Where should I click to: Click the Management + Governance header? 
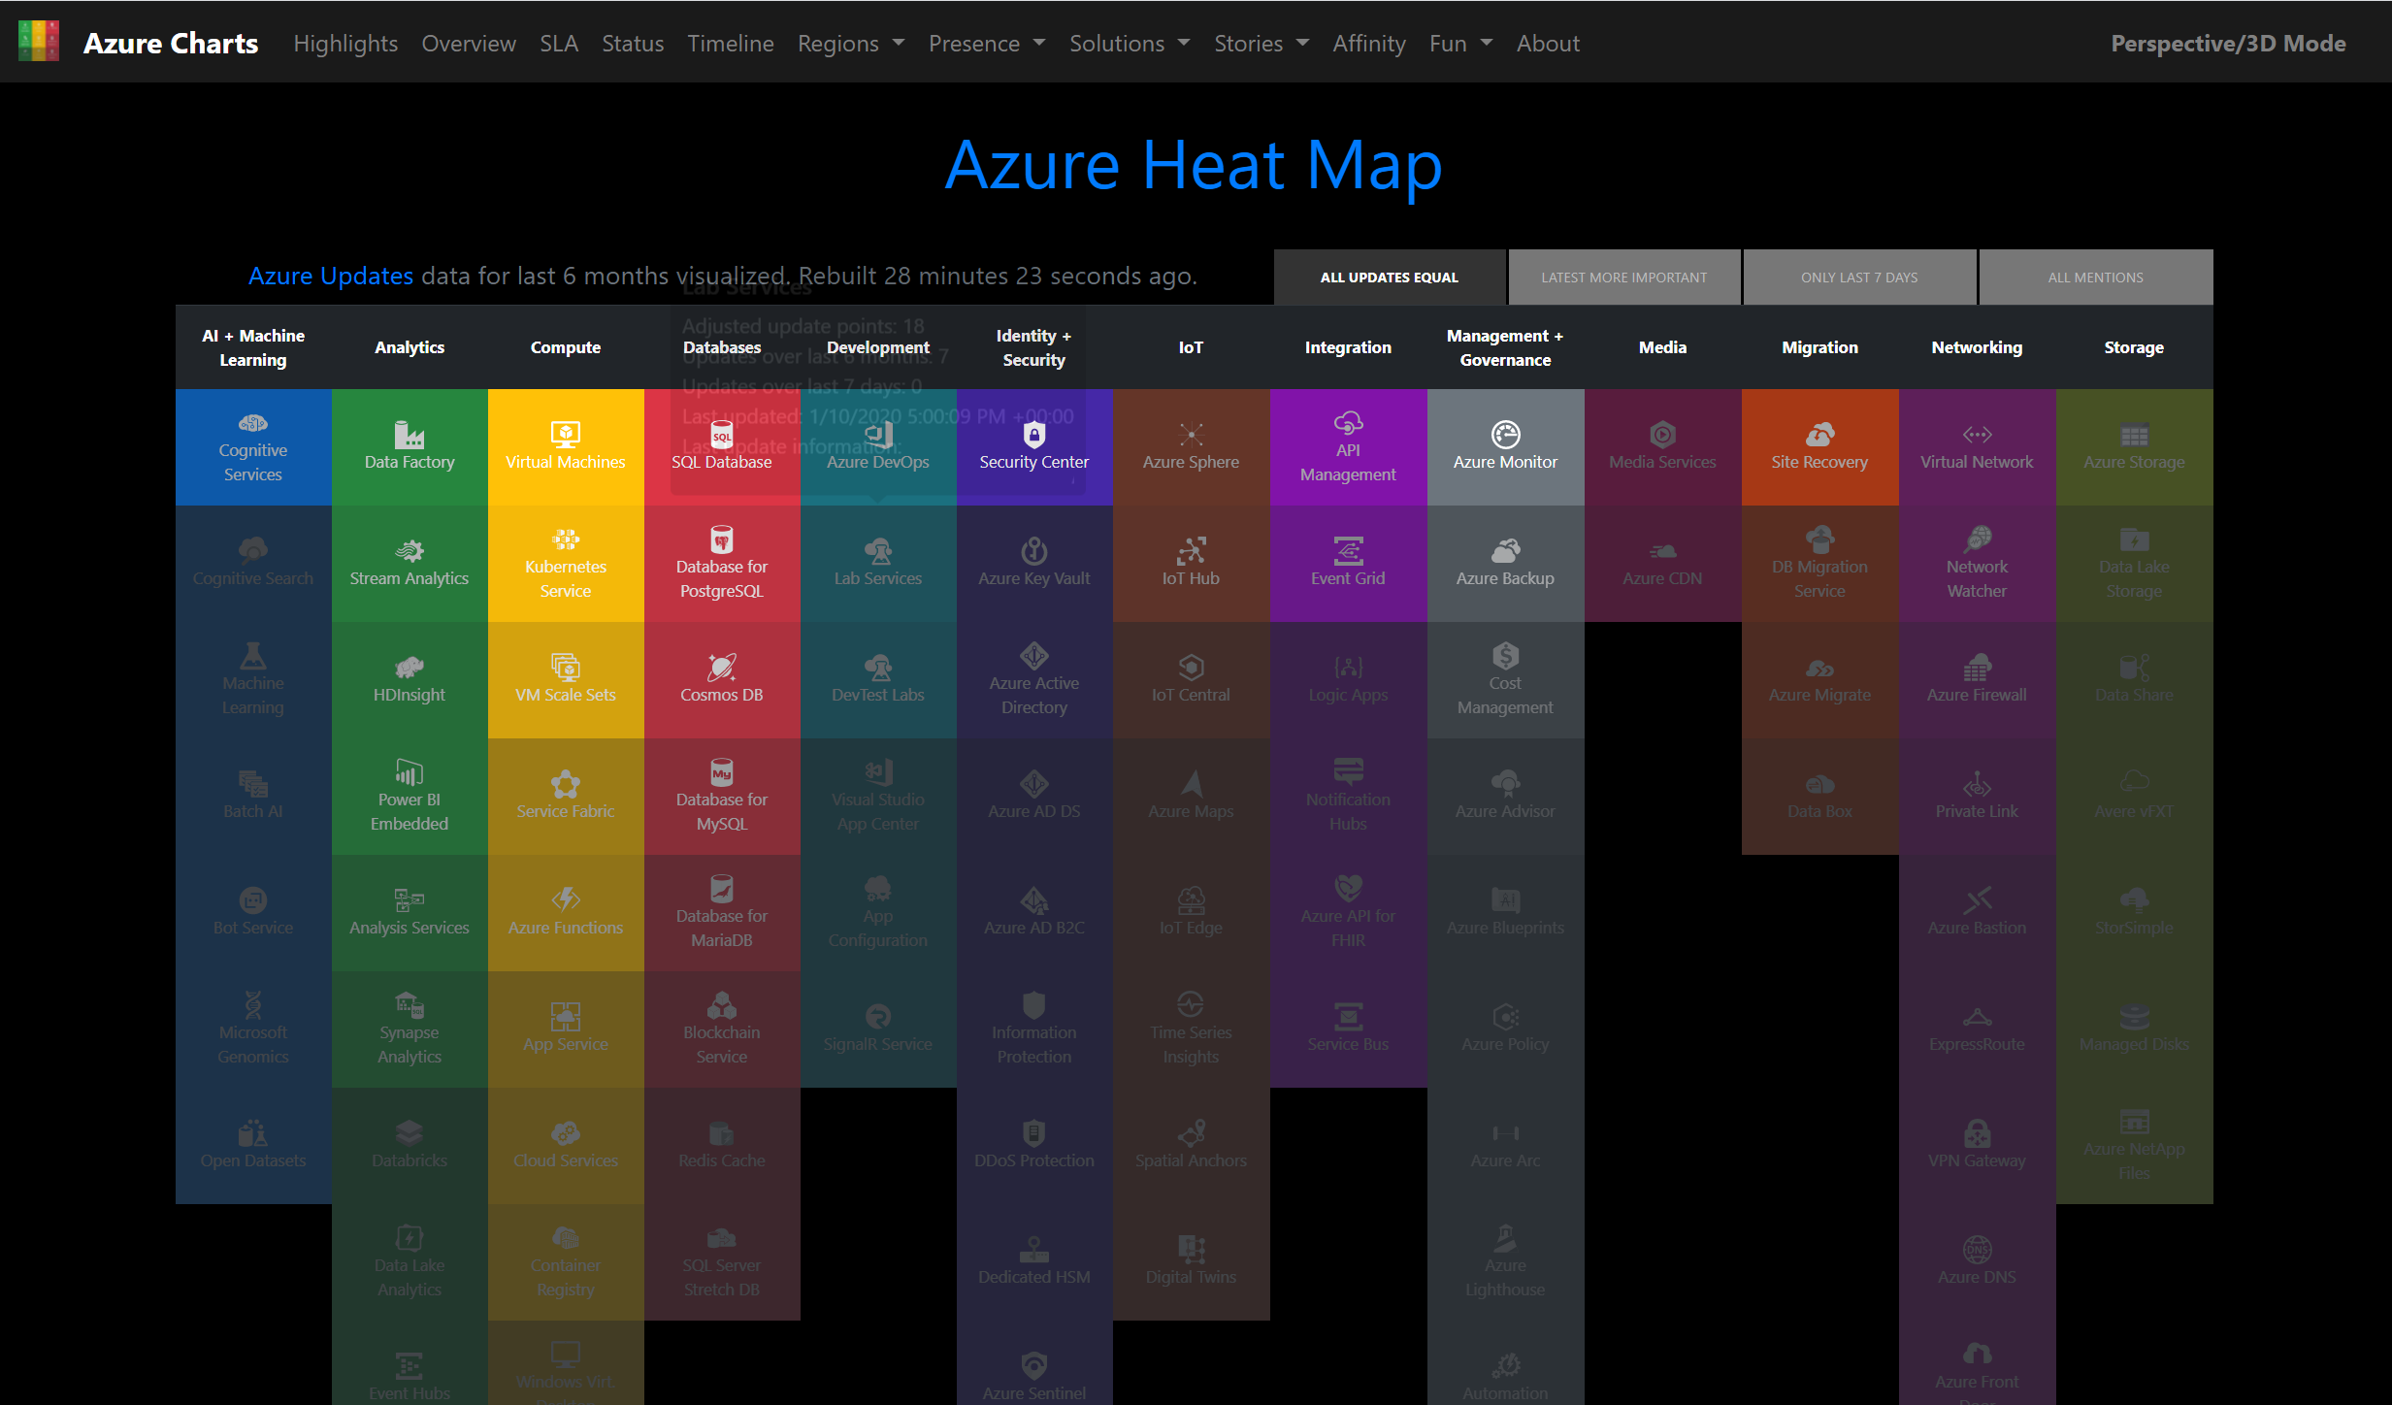[1505, 347]
